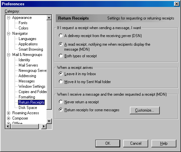Viewport: 181px width, 152px height.
Task: Confirm preferences with OK
Action: click(108, 143)
